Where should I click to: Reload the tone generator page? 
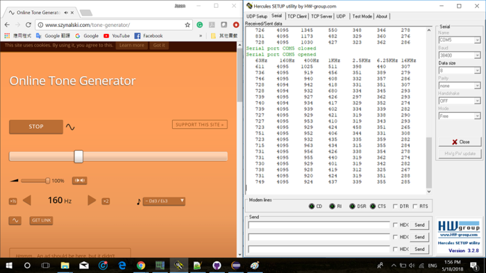tap(28, 25)
